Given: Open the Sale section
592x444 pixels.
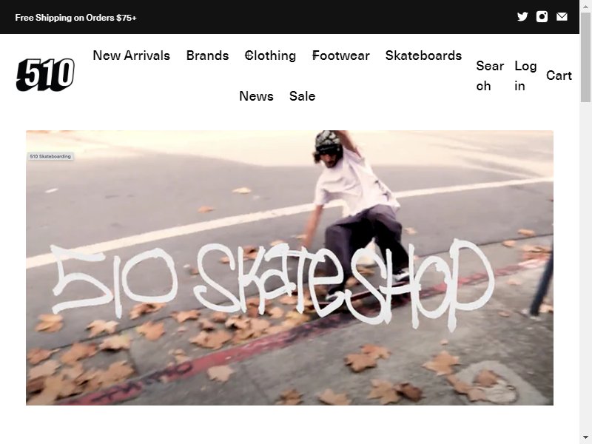Looking at the screenshot, I should pos(302,96).
